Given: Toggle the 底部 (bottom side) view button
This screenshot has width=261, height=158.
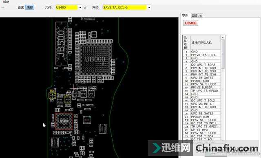Looking at the screenshot, I should (30, 7).
